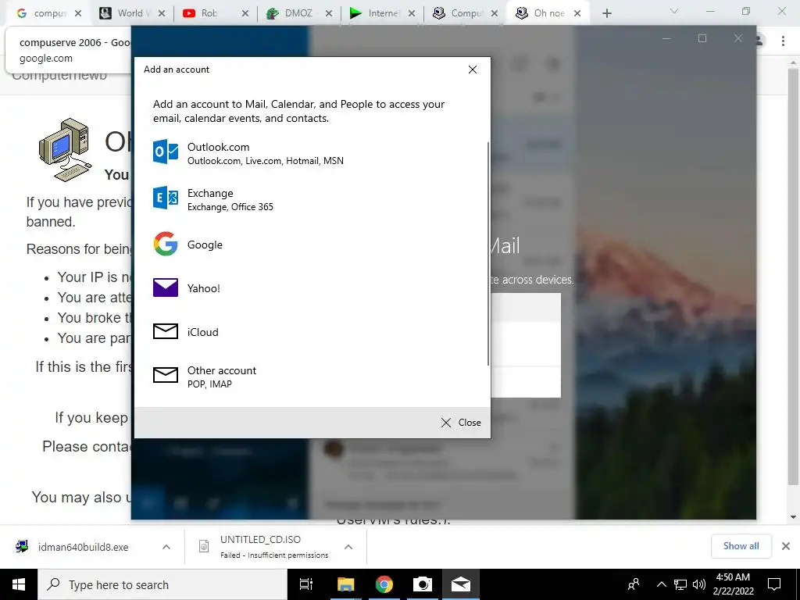
Task: Click the Mail app taskbar icon
Action: [x=461, y=584]
